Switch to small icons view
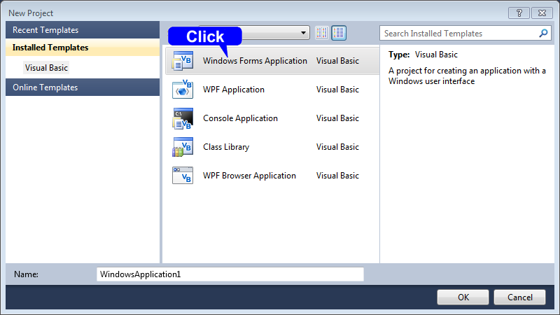The width and height of the screenshot is (560, 315). pyautogui.click(x=322, y=33)
